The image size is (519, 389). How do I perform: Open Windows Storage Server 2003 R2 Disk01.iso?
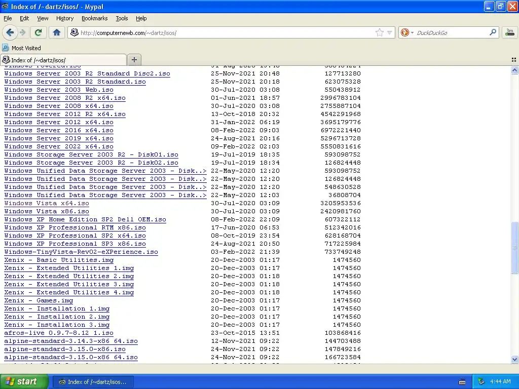[91, 154]
